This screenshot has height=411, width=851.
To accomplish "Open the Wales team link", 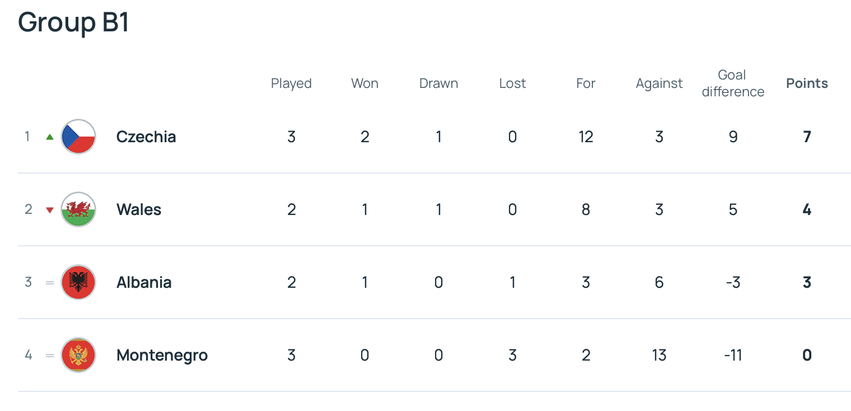I will [139, 209].
